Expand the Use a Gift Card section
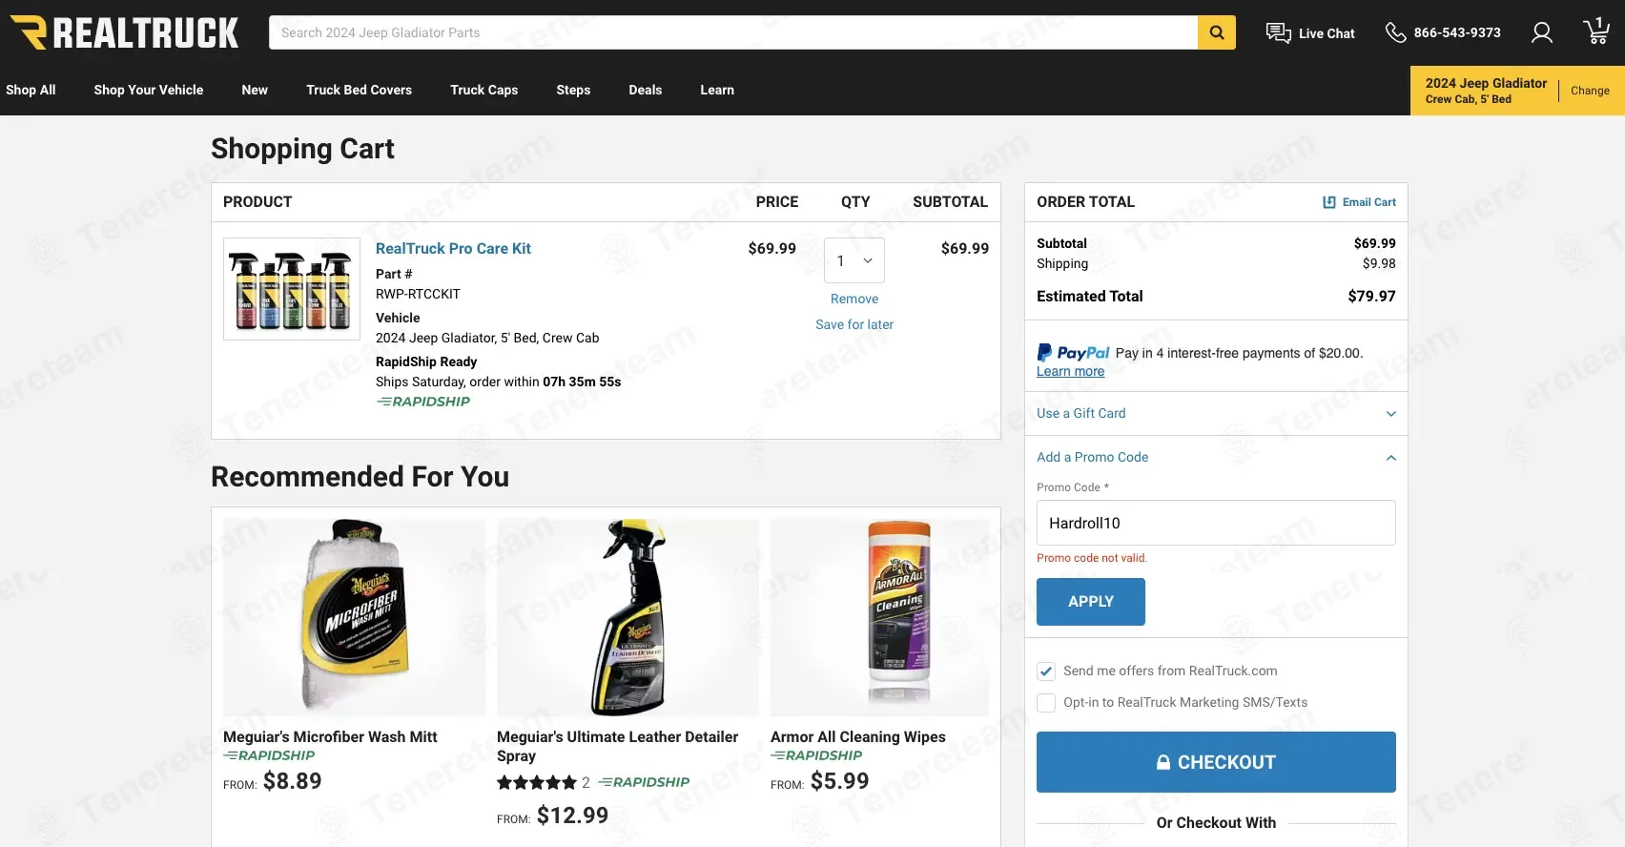 [x=1216, y=413]
